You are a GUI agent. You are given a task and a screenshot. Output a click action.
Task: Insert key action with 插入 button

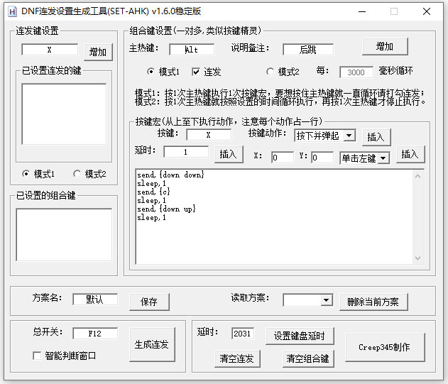[x=376, y=137]
